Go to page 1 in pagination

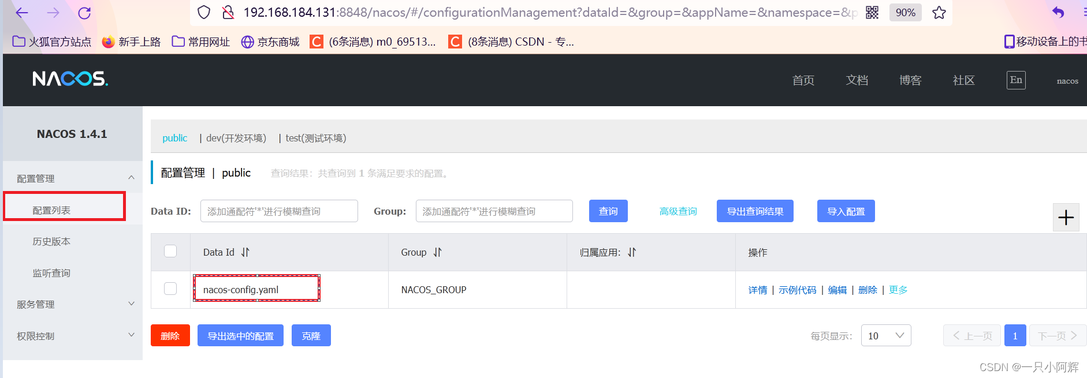(1015, 336)
